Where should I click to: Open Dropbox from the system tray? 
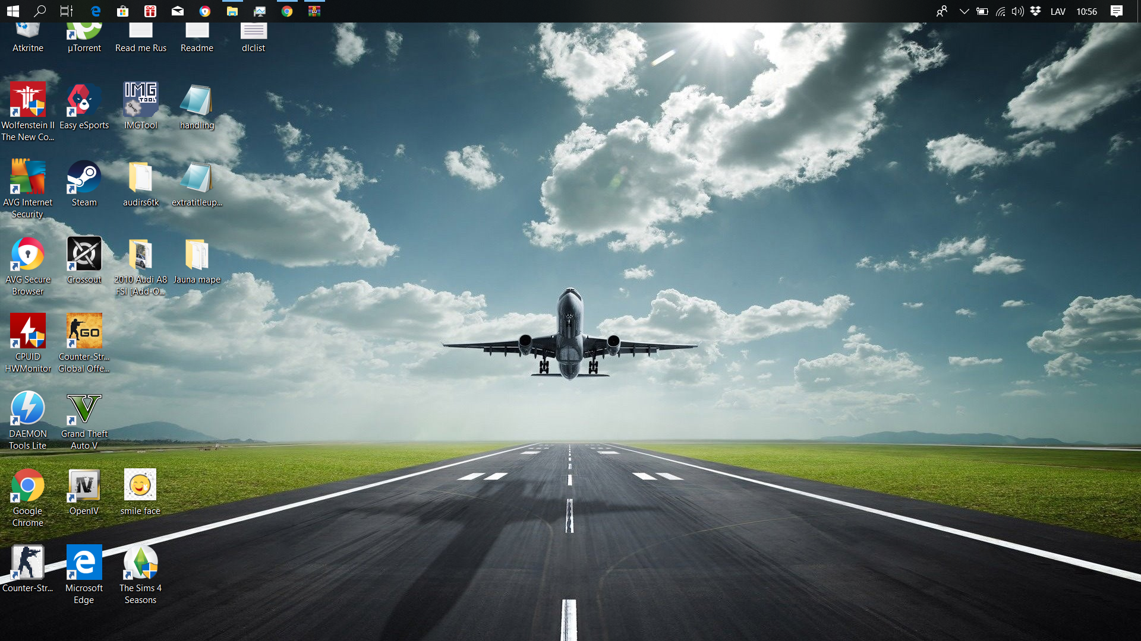(1035, 11)
